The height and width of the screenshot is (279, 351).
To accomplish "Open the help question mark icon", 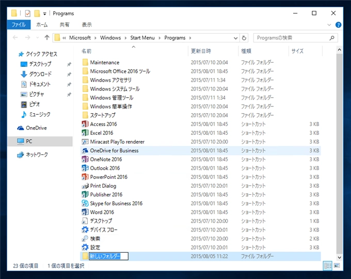I will (x=338, y=25).
